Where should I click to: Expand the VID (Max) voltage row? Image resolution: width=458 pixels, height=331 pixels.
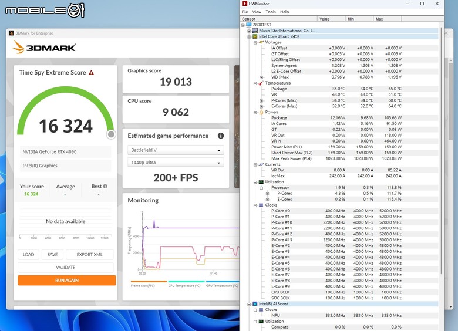261,77
